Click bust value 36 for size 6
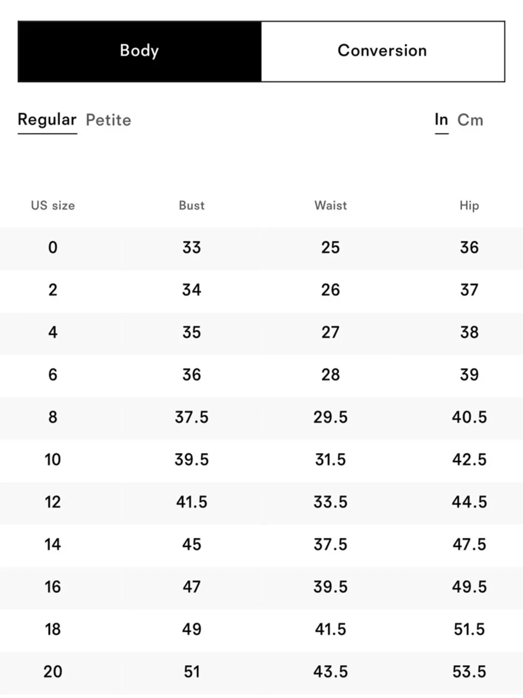The image size is (523, 698). click(x=192, y=375)
